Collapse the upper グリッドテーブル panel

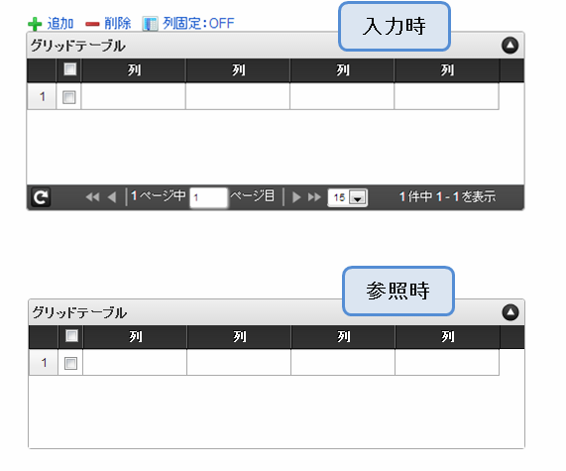tap(510, 46)
